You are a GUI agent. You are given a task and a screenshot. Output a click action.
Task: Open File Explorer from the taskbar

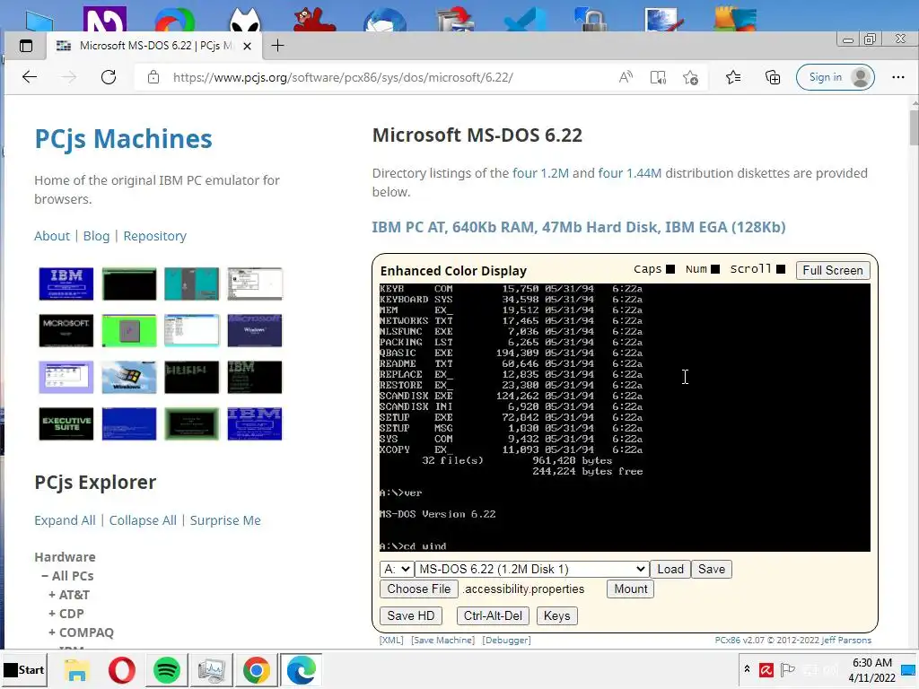[x=77, y=670]
